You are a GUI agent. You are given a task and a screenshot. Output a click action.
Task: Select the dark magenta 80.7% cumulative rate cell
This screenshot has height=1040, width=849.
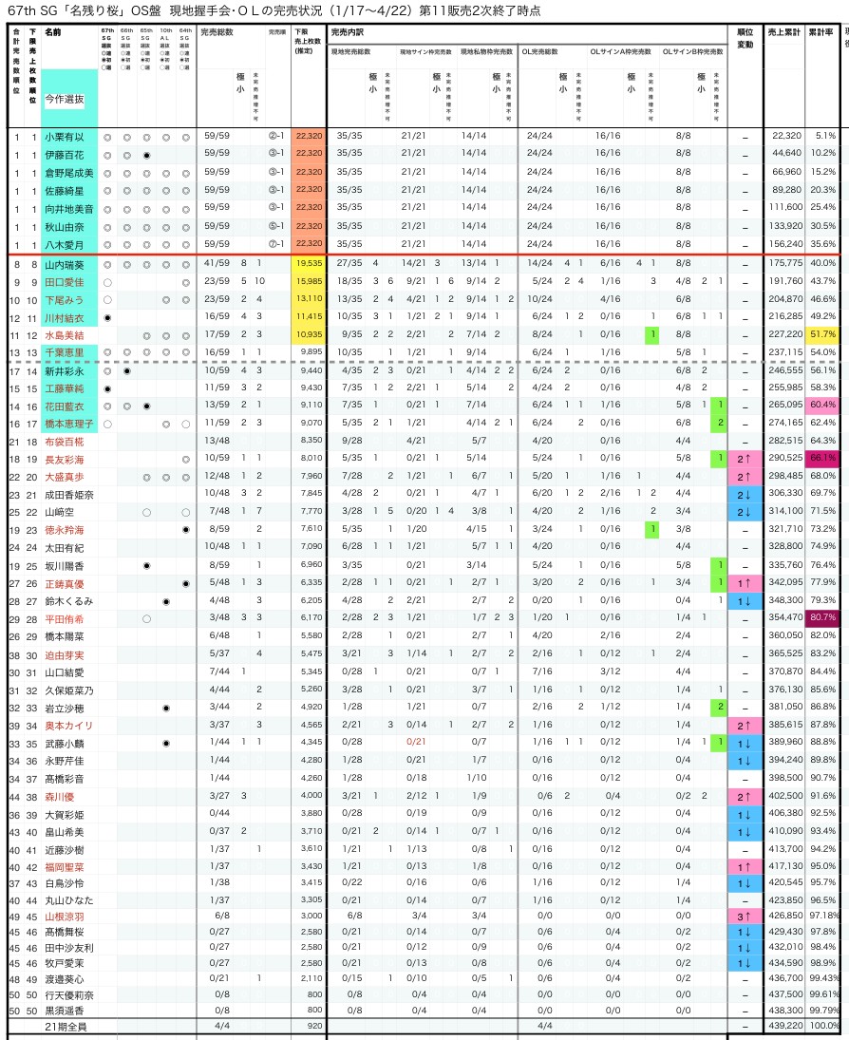click(x=823, y=618)
